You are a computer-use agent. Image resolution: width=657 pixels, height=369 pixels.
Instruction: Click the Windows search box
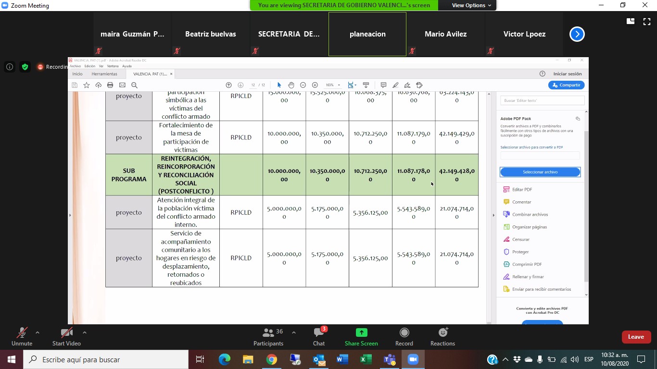106,359
